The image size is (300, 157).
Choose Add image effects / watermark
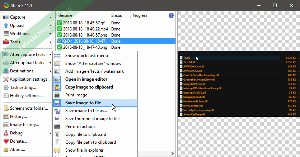point(95,71)
